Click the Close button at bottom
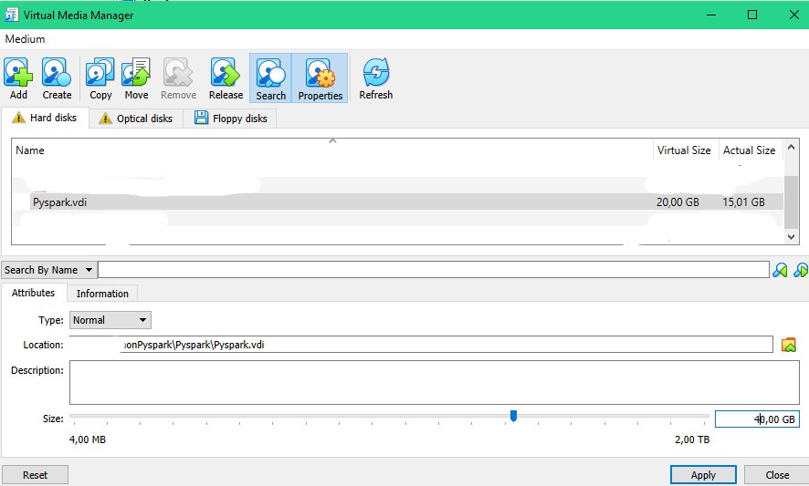This screenshot has width=809, height=486. coord(777,475)
